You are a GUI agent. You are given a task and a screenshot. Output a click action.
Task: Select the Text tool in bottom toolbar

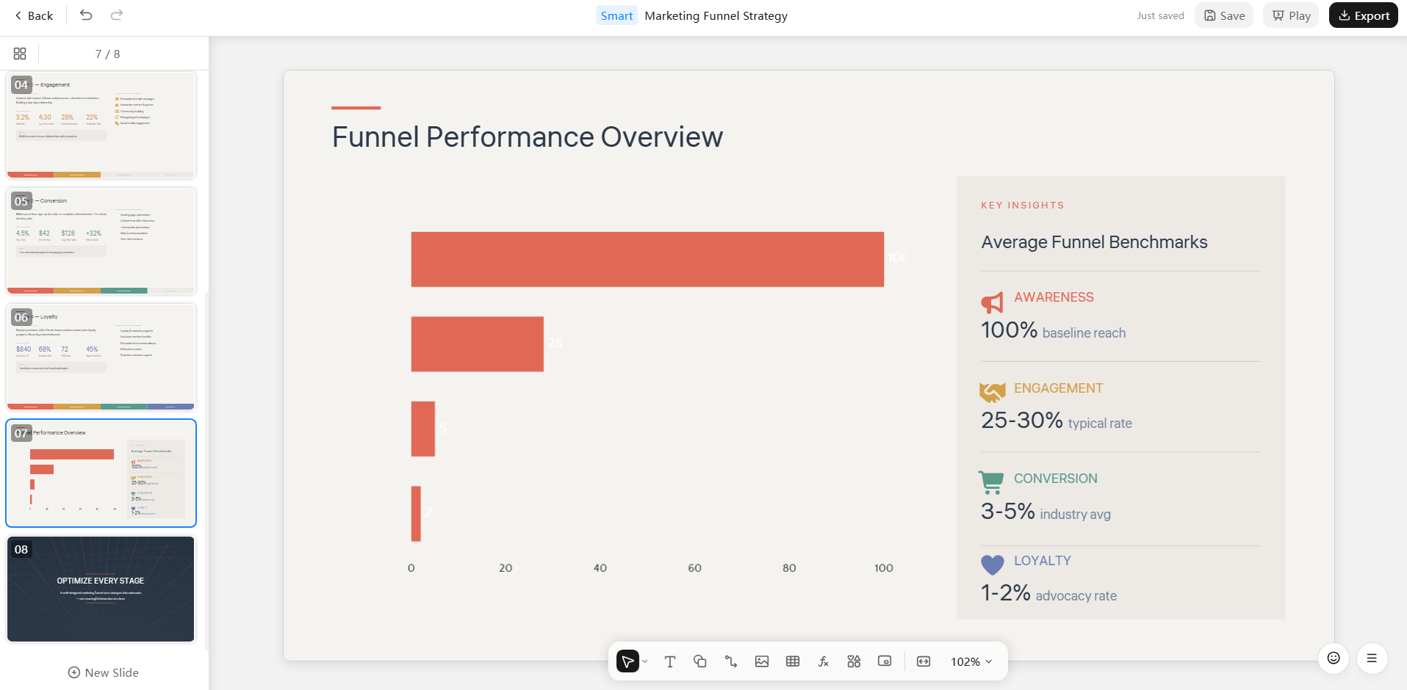[669, 661]
